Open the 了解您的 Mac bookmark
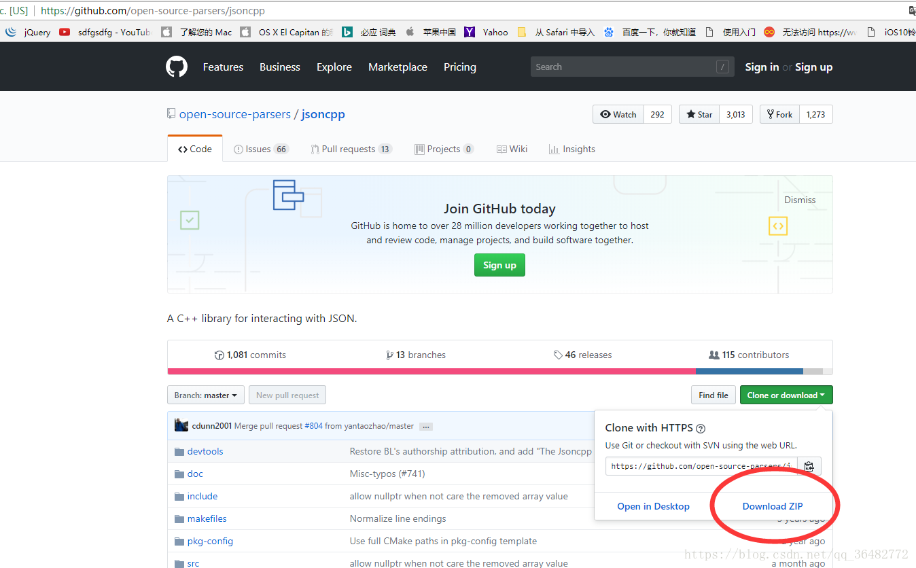 click(196, 32)
